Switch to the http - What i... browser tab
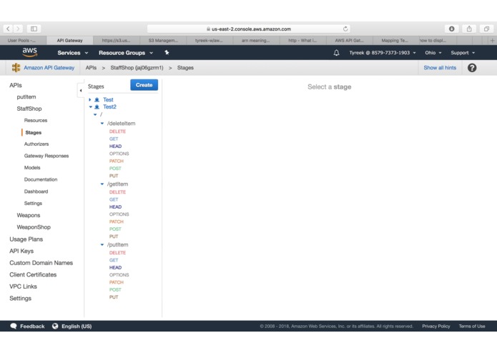Viewport: 497px width, 353px height. coord(302,41)
